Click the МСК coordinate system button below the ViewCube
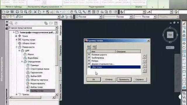The height and width of the screenshot is (105, 187). (x=170, y=47)
